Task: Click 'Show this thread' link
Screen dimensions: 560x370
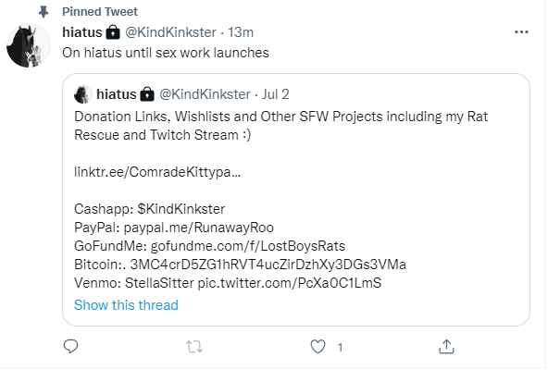Action: click(x=126, y=305)
